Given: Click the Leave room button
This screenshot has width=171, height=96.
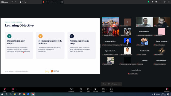Looking at the screenshot, I should pos(167,90).
